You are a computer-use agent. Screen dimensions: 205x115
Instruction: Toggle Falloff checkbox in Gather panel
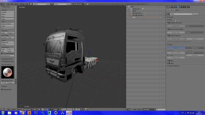click(x=168, y=55)
